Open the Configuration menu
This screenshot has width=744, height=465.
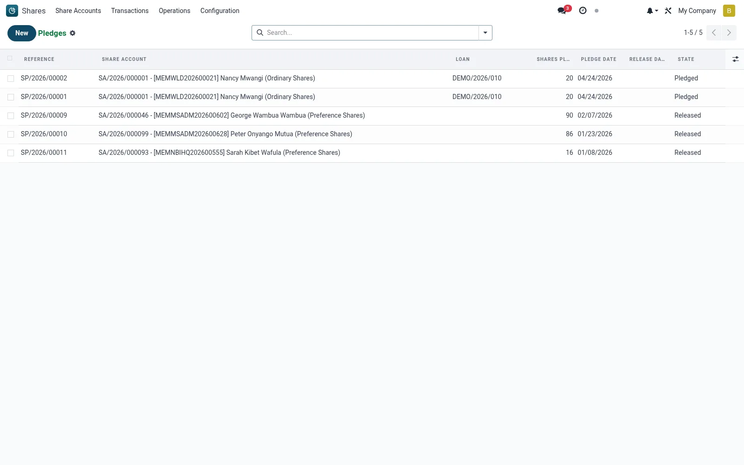220,11
